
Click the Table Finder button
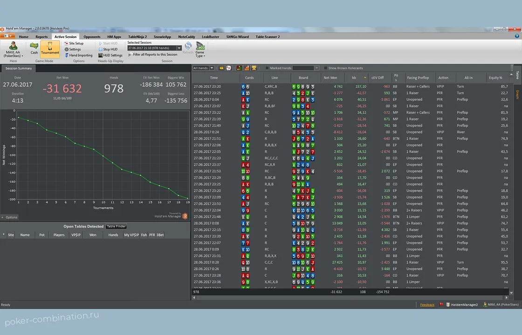pyautogui.click(x=116, y=227)
